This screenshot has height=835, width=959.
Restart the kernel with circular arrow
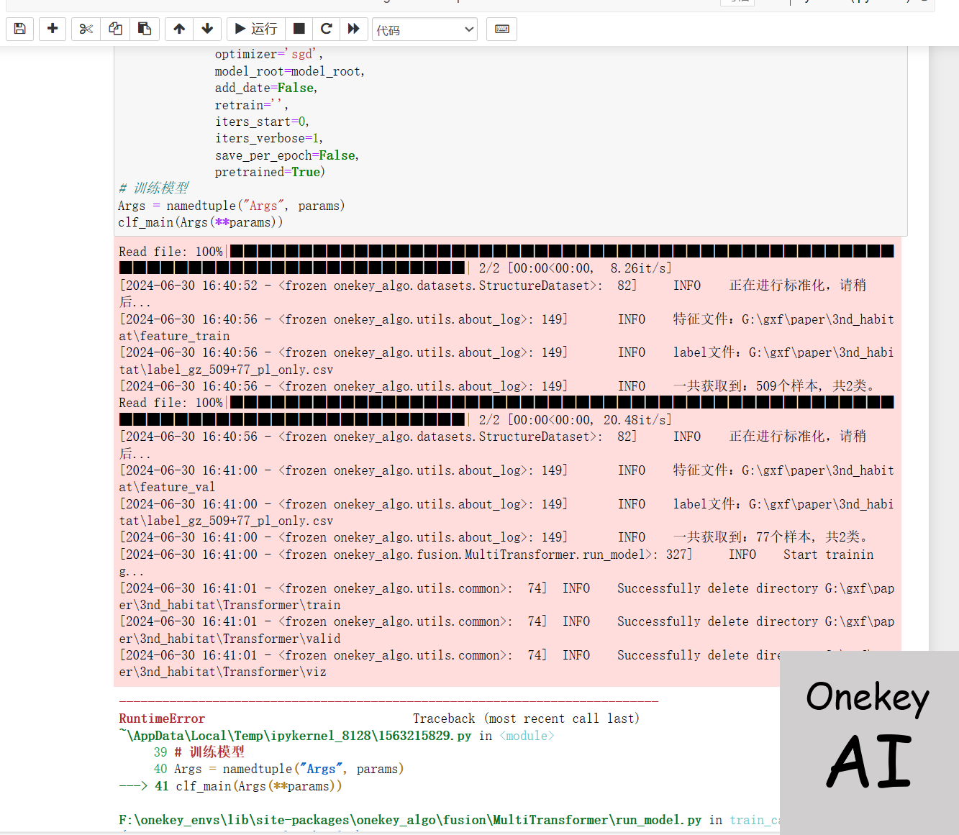click(x=326, y=29)
